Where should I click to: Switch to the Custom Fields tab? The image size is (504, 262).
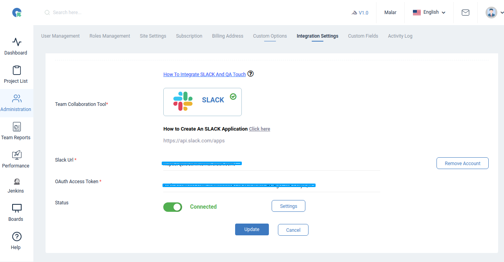point(363,36)
